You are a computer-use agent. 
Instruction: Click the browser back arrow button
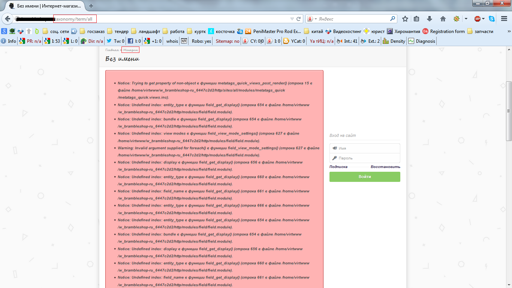point(7,19)
